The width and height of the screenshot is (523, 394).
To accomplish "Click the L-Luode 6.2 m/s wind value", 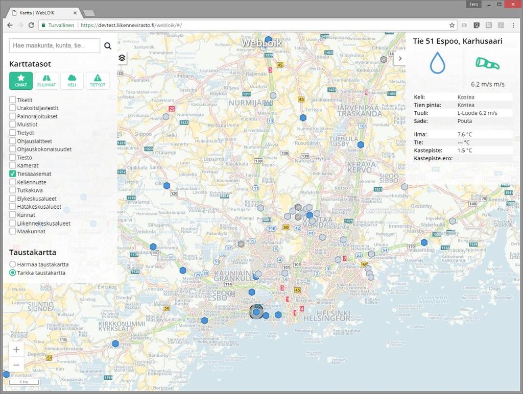I will [478, 113].
